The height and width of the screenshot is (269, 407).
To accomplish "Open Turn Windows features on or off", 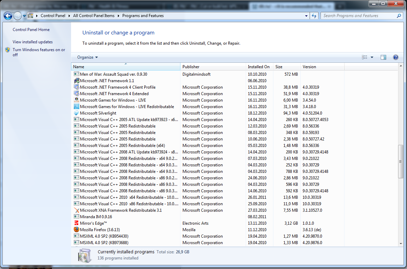I will point(39,52).
